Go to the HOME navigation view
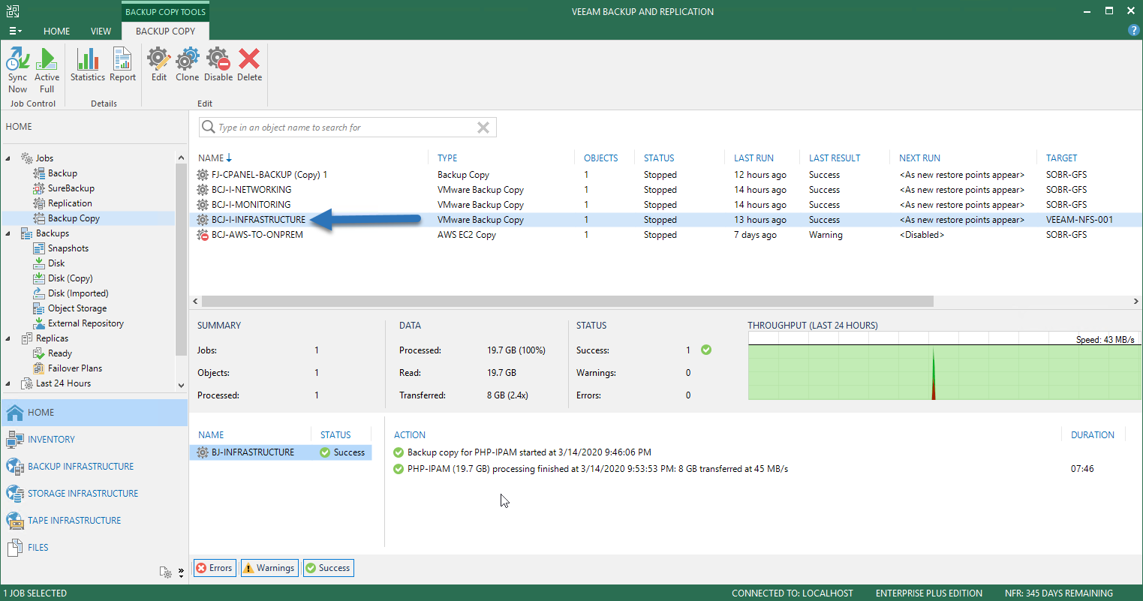1143x601 pixels. coord(94,413)
